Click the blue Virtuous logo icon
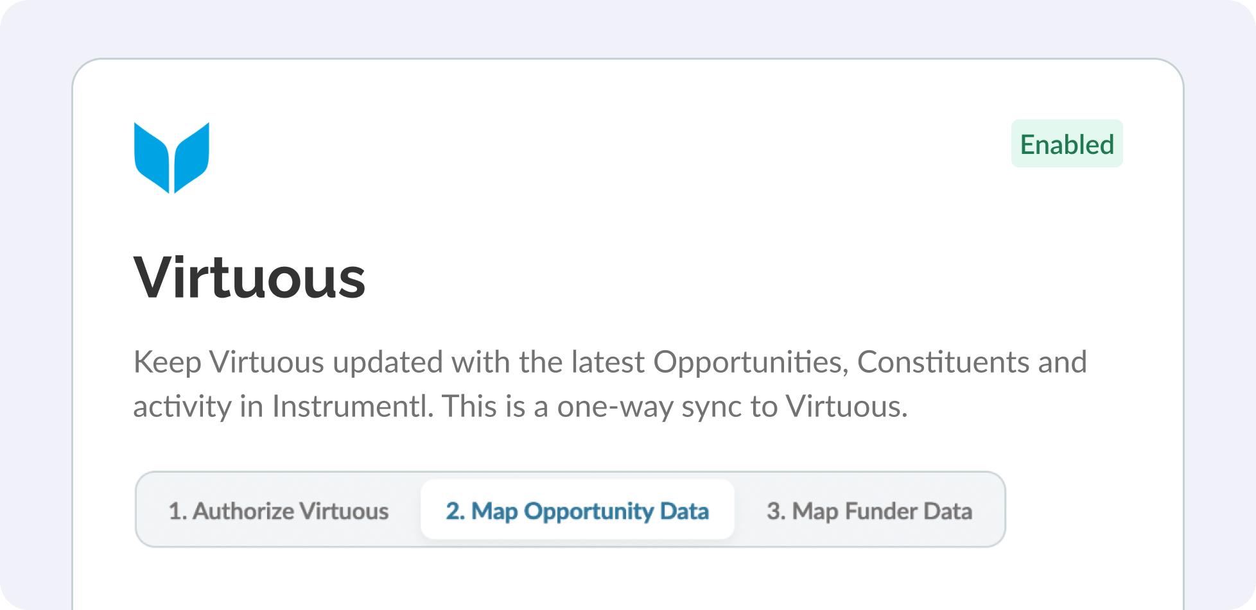 171,158
